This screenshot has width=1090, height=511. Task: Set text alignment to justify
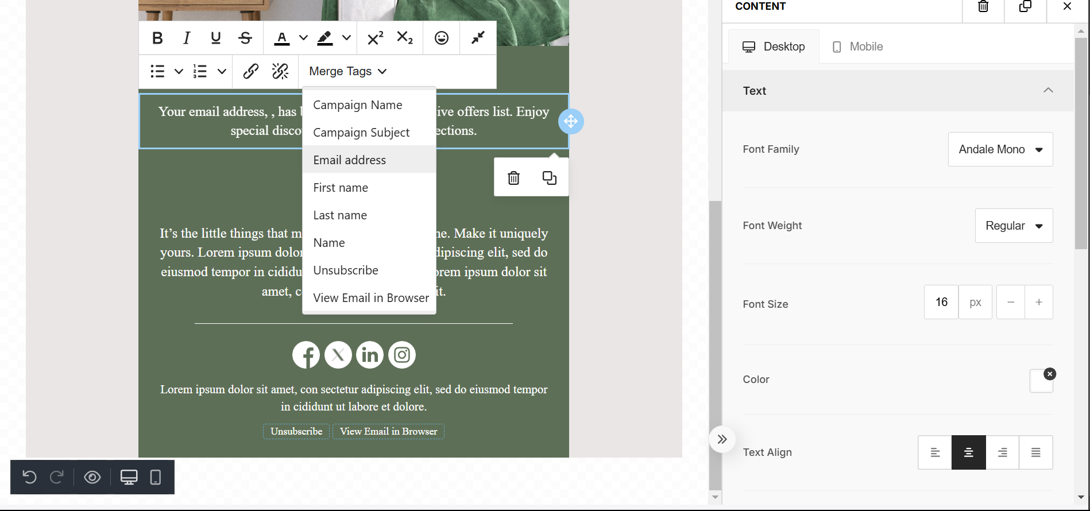click(1035, 452)
